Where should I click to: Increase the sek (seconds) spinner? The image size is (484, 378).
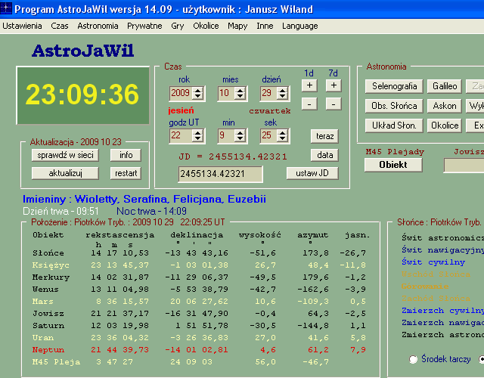tap(282, 132)
